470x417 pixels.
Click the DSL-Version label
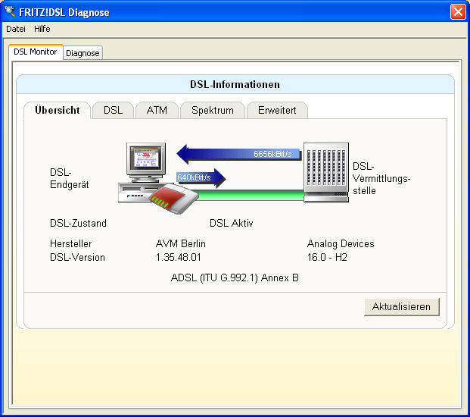point(77,257)
